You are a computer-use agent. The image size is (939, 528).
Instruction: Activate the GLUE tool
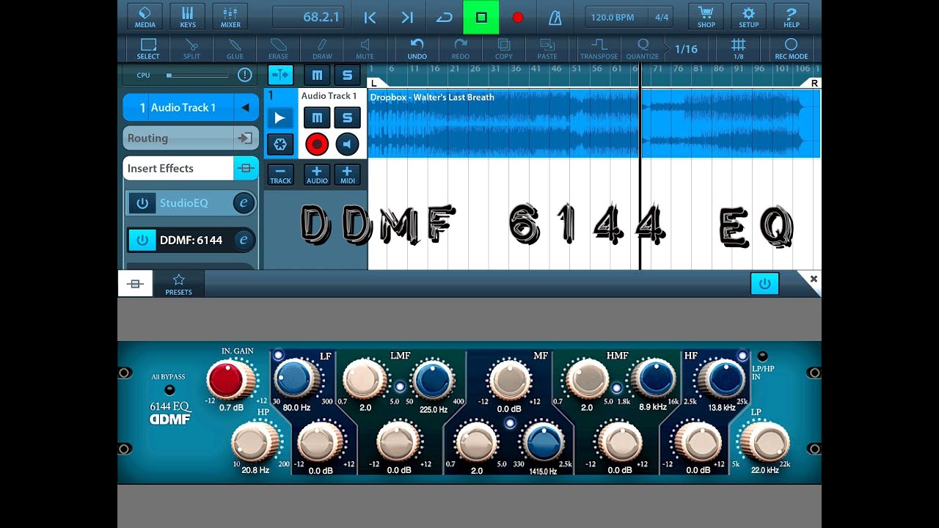[x=235, y=48]
